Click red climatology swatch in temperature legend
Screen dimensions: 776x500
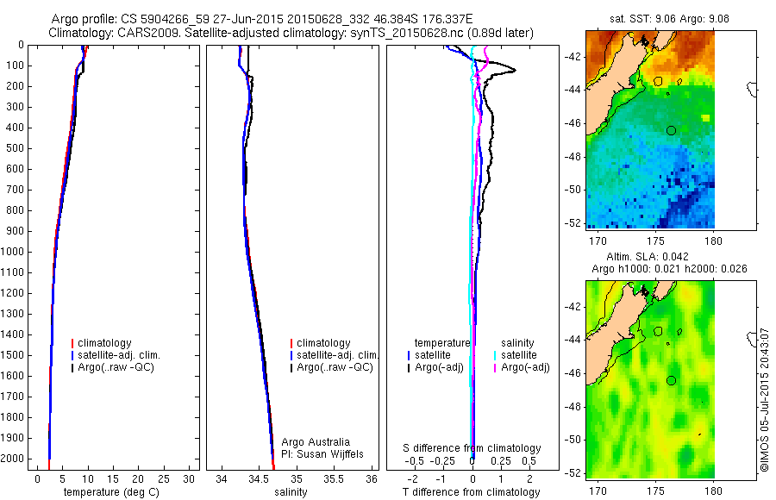(x=72, y=343)
